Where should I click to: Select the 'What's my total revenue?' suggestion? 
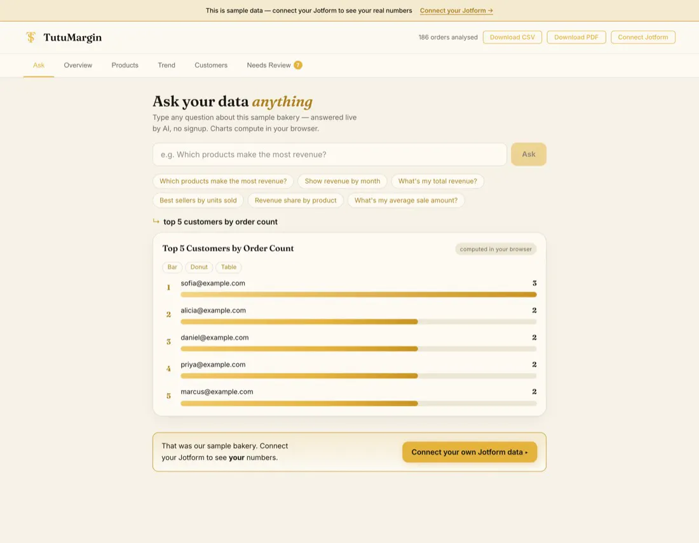pyautogui.click(x=437, y=181)
